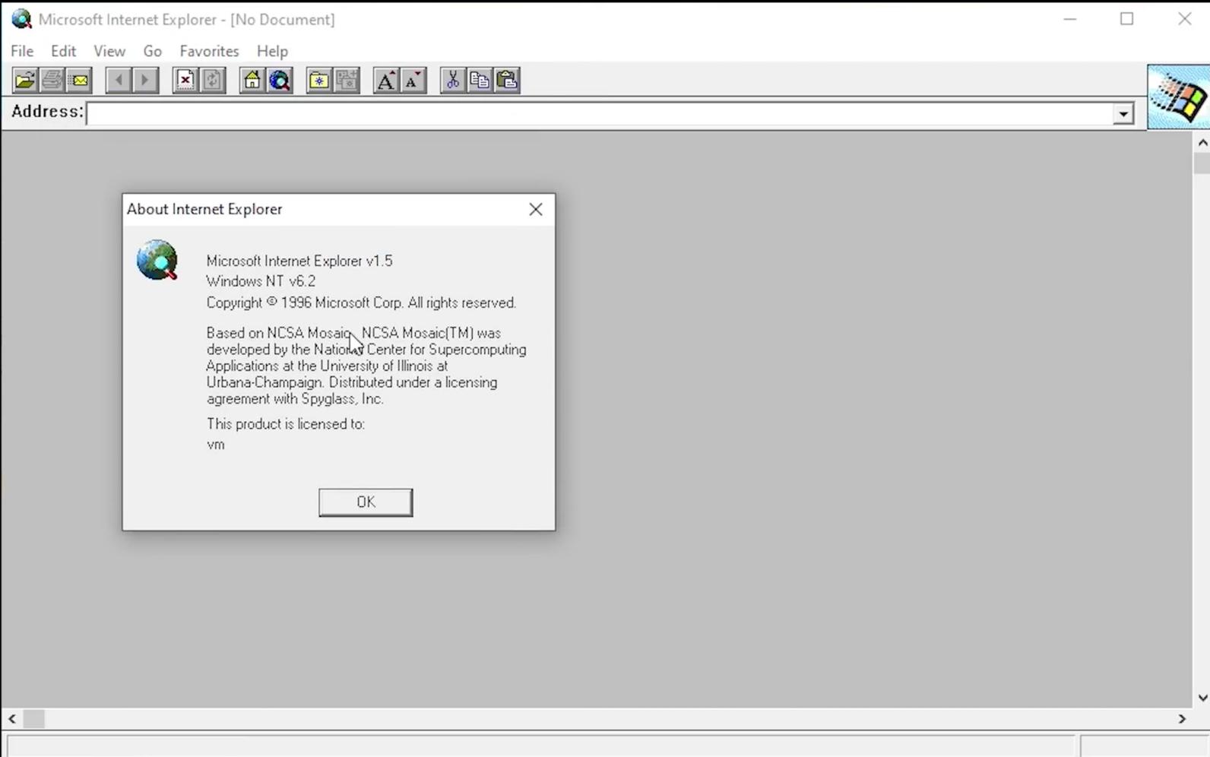Screen dimensions: 1210x757
Task: Click into the Address input field
Action: (600, 114)
